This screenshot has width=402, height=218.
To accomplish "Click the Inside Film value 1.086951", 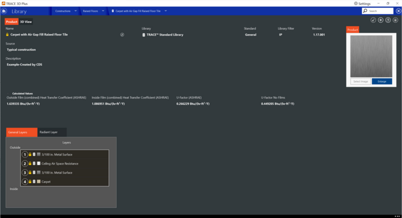I will click(108, 104).
